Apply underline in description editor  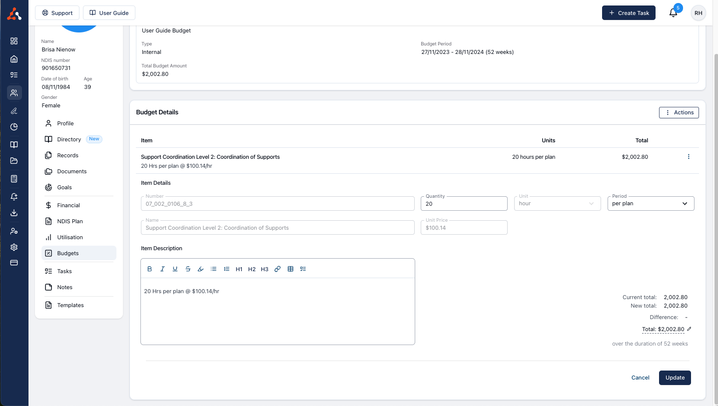pos(175,269)
